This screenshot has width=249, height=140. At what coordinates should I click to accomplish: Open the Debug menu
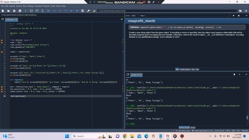[x=30, y=6]
